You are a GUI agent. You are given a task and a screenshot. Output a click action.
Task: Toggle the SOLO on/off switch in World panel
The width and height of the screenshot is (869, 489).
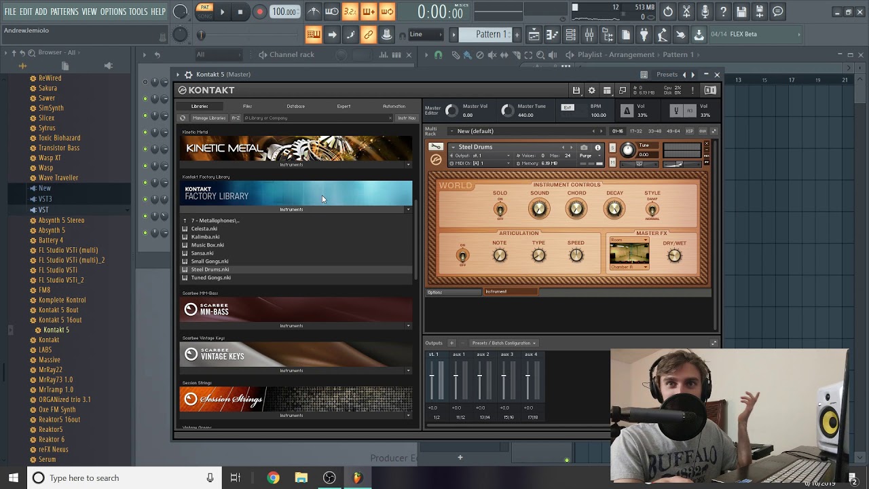point(500,209)
